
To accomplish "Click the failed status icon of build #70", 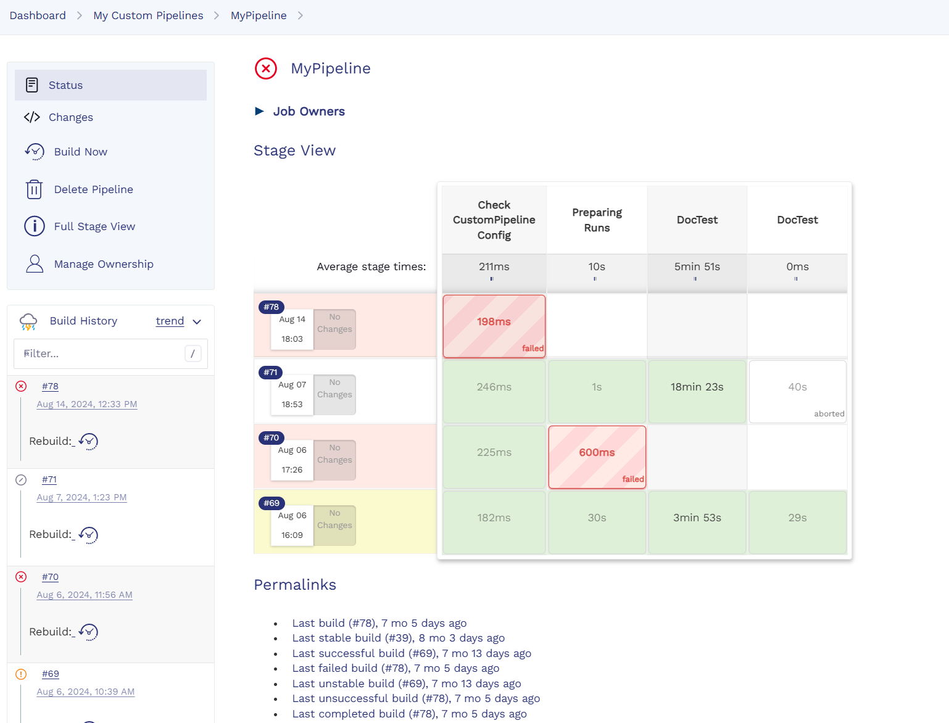I will click(x=21, y=577).
